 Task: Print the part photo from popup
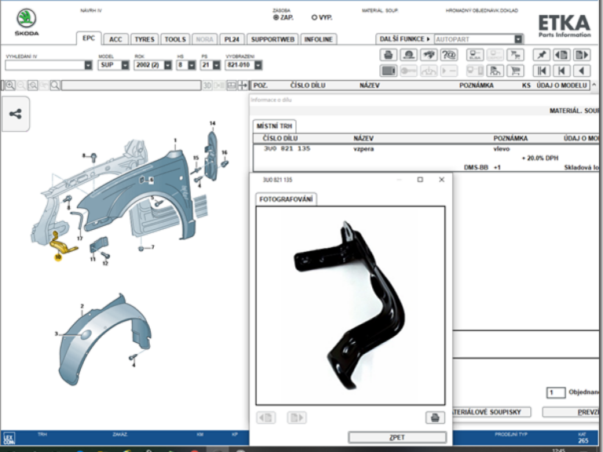click(x=435, y=417)
